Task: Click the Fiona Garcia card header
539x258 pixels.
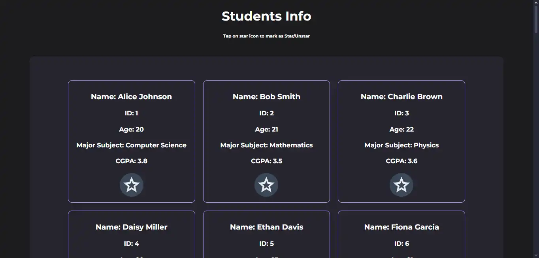Action: point(401,227)
